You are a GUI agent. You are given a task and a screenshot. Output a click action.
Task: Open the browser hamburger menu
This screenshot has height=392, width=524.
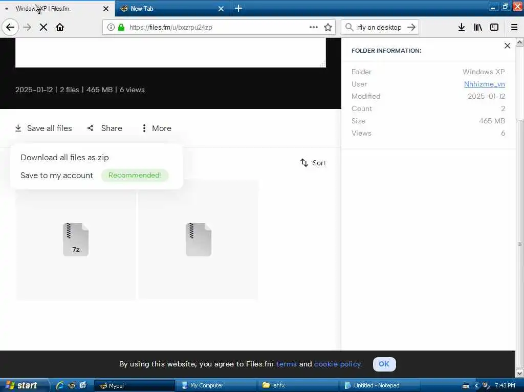[514, 27]
